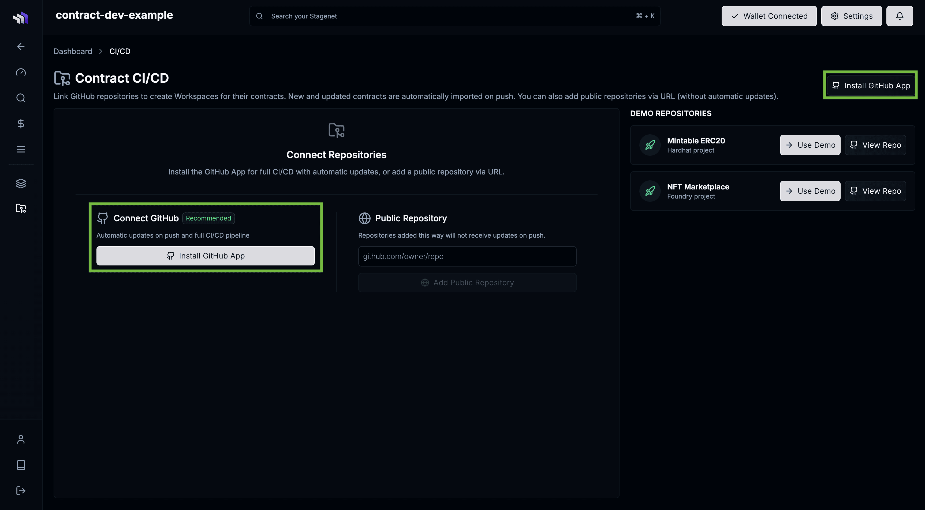925x510 pixels.
Task: Open the Settings gear menu
Action: click(851, 16)
